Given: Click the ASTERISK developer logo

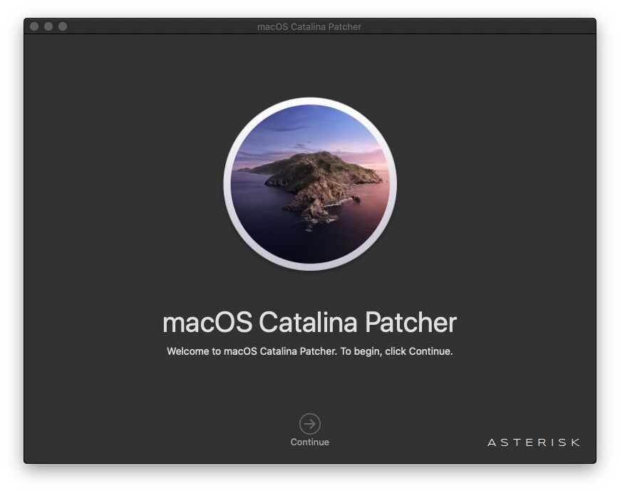Looking at the screenshot, I should 534,442.
